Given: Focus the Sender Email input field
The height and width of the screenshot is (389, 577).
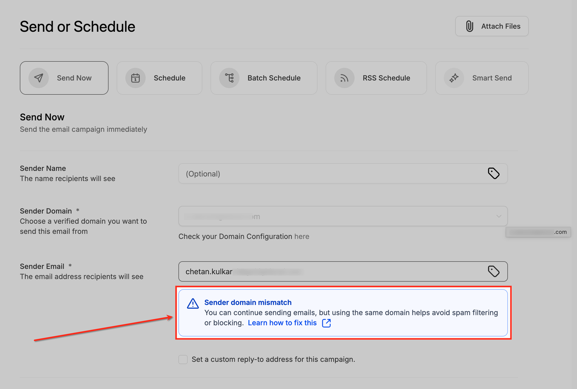Looking at the screenshot, I should (343, 272).
